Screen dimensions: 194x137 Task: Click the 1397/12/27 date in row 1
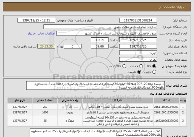pyautogui.click(x=20, y=107)
